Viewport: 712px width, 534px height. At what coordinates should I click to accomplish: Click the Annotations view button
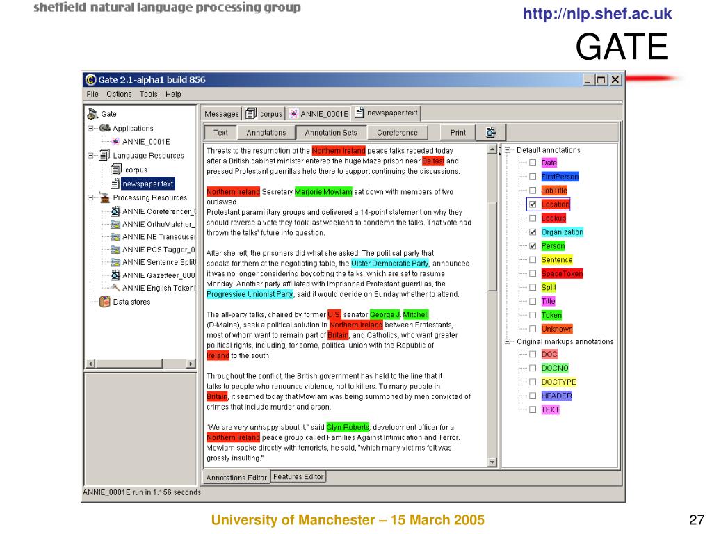tap(266, 133)
